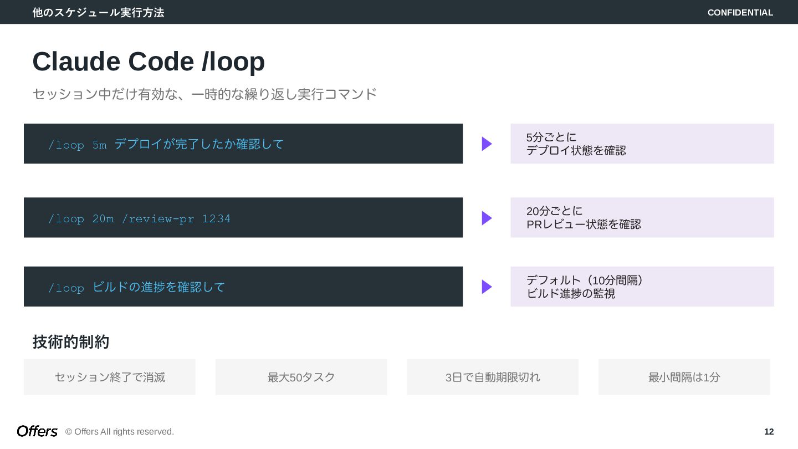Select the /loop 20m /review-pr 1234 code block
The width and height of the screenshot is (798, 449).
(x=243, y=217)
